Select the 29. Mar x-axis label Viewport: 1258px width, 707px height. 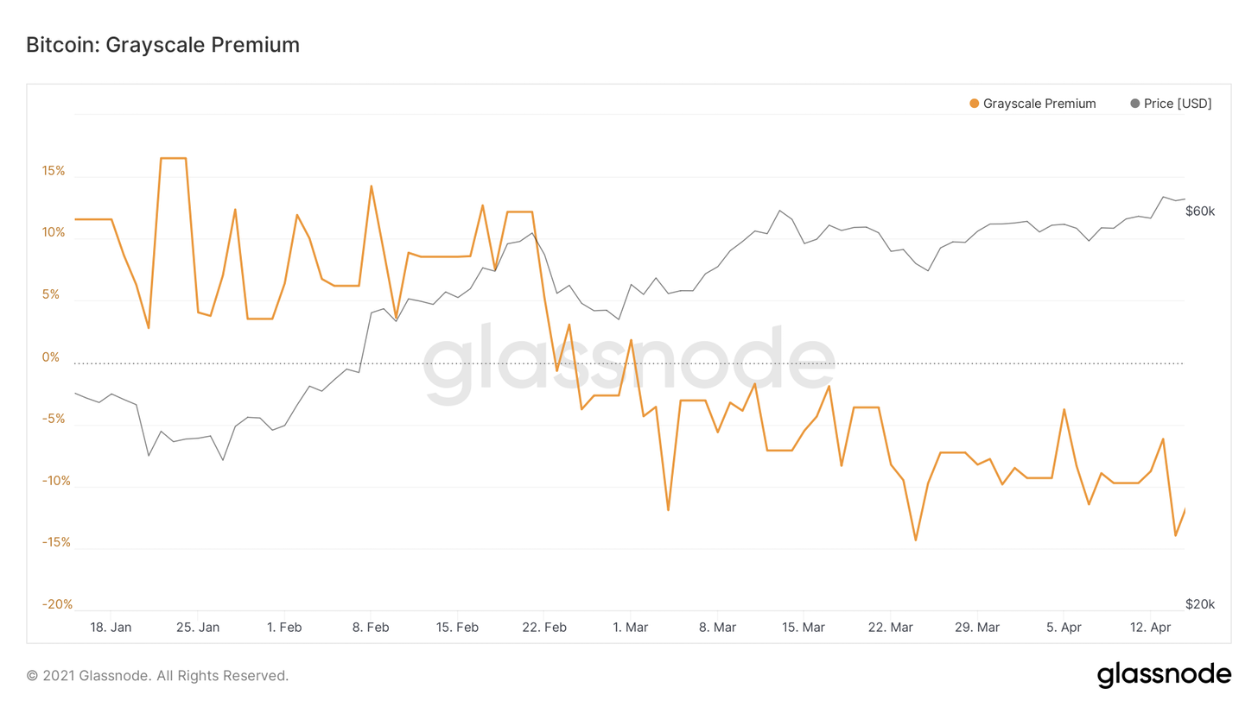[x=977, y=628]
